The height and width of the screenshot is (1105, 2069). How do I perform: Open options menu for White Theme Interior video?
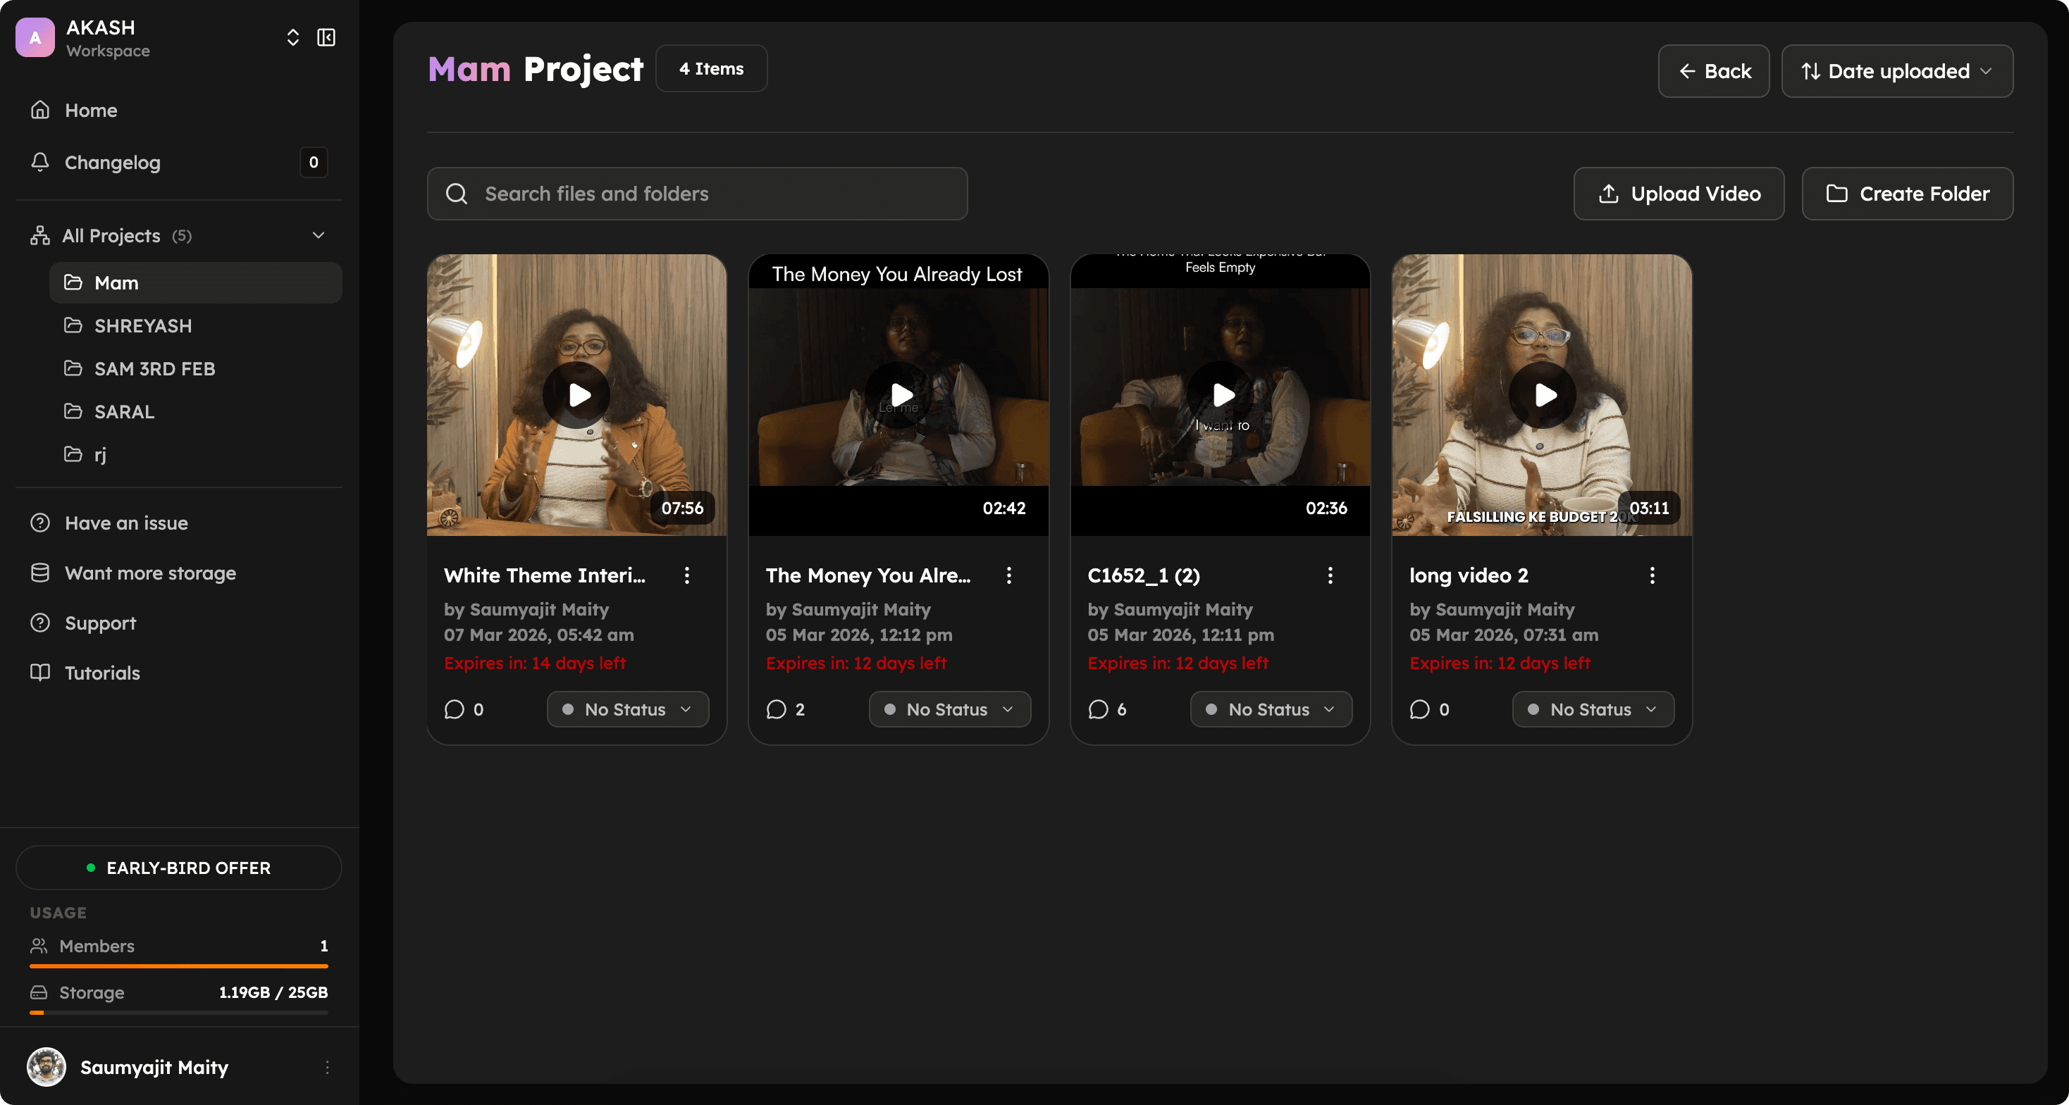686,575
